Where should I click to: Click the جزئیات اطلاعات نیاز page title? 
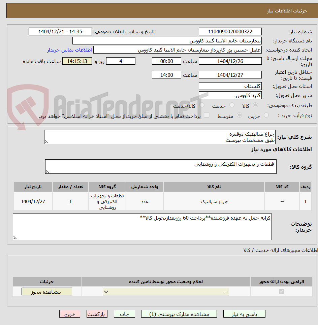pyautogui.click(x=287, y=11)
